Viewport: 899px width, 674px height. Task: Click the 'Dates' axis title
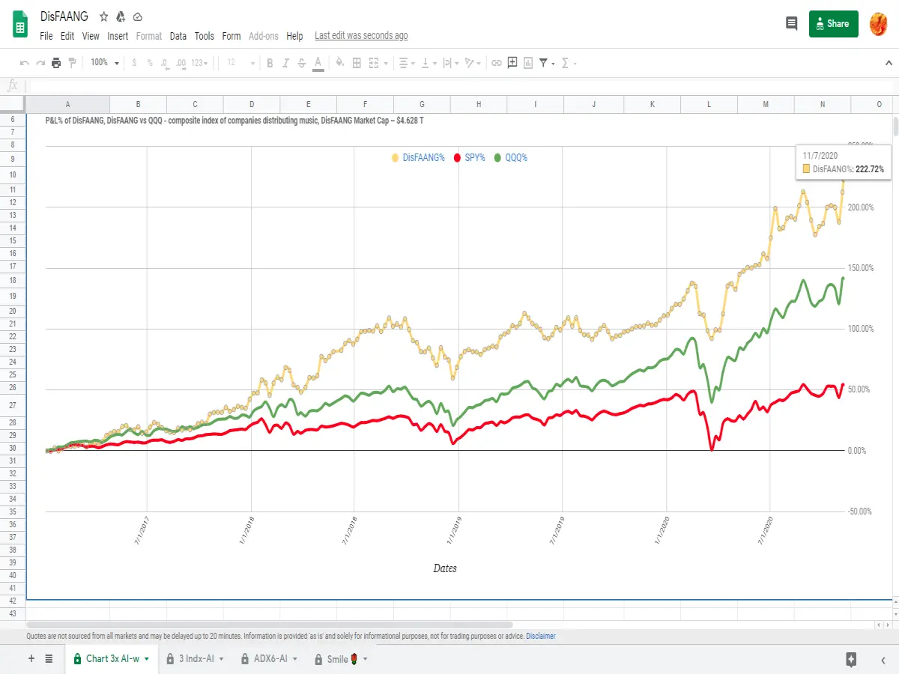(x=445, y=568)
